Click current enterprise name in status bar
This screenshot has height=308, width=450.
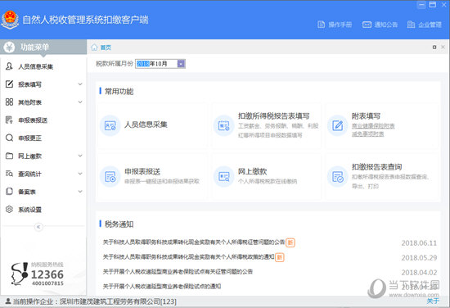tap(119, 301)
